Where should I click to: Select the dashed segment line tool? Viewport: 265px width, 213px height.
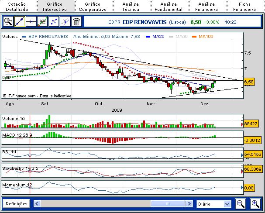pyautogui.click(x=53, y=21)
